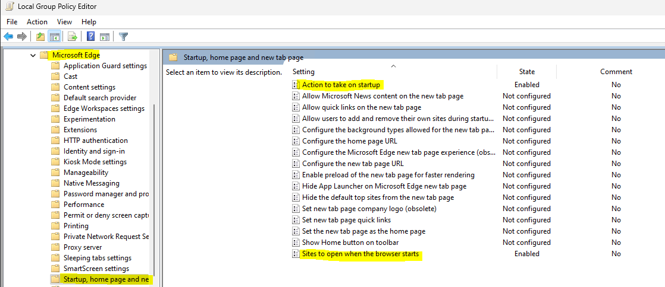Select Enable preload of the new tab page
The width and height of the screenshot is (665, 287).
(388, 175)
